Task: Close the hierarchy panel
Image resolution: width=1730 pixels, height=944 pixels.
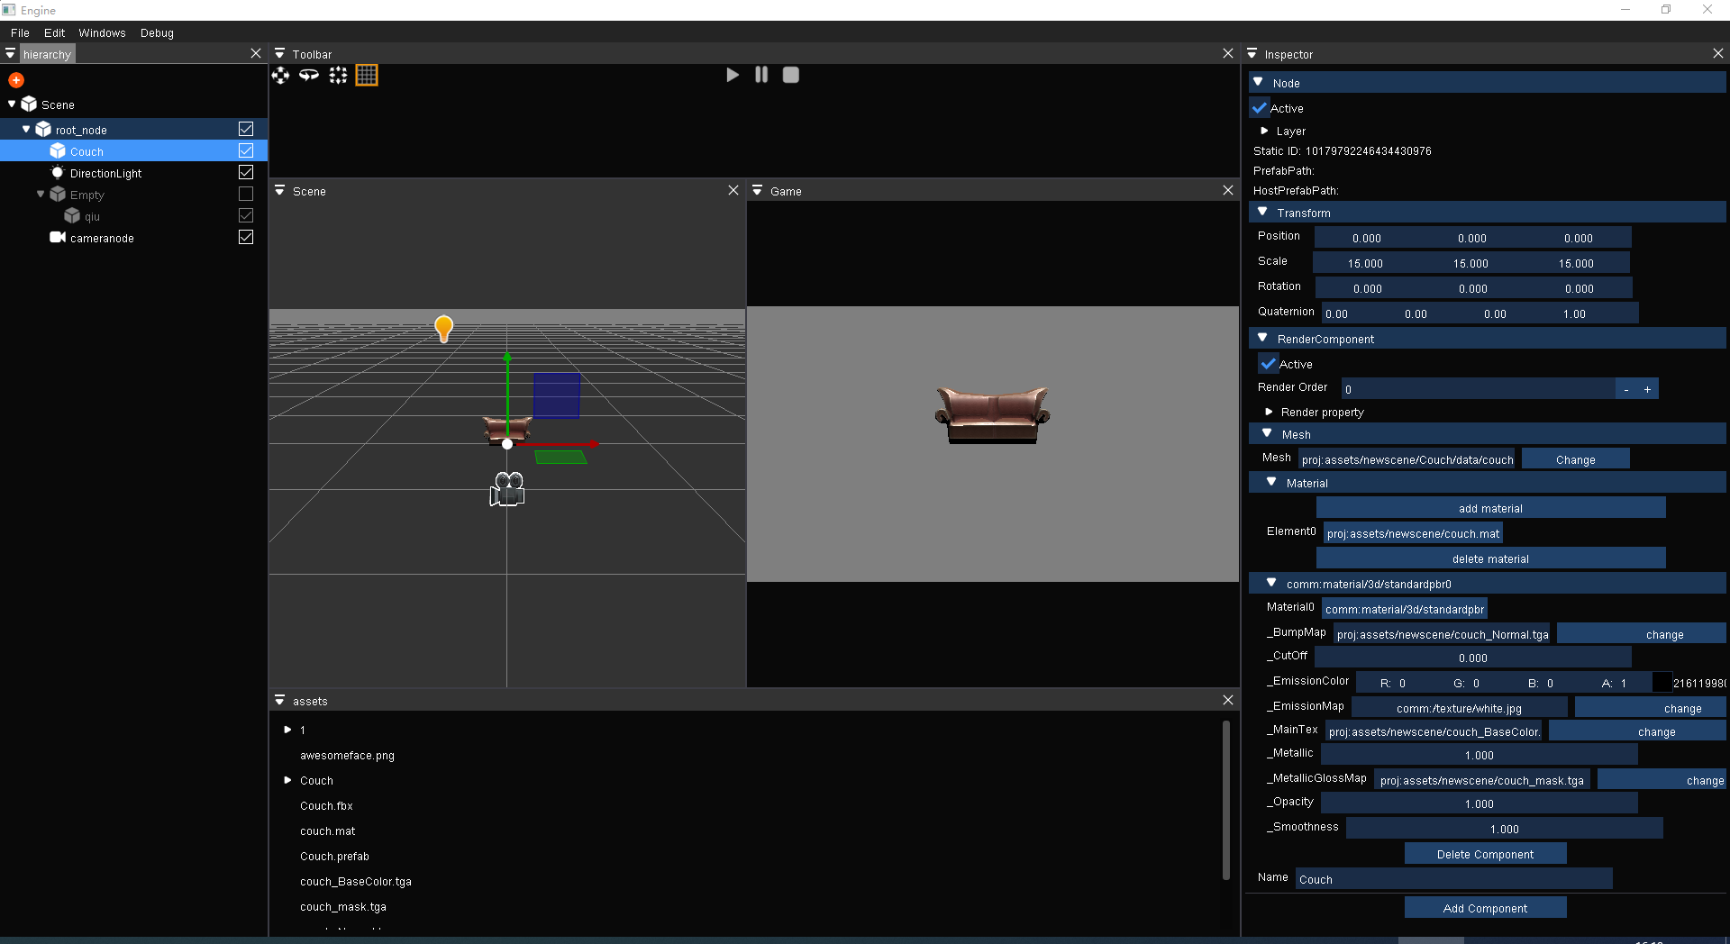Action: [256, 54]
